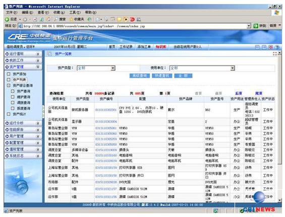
Task: Open the 资产类型 dropdown
Action: (96, 68)
